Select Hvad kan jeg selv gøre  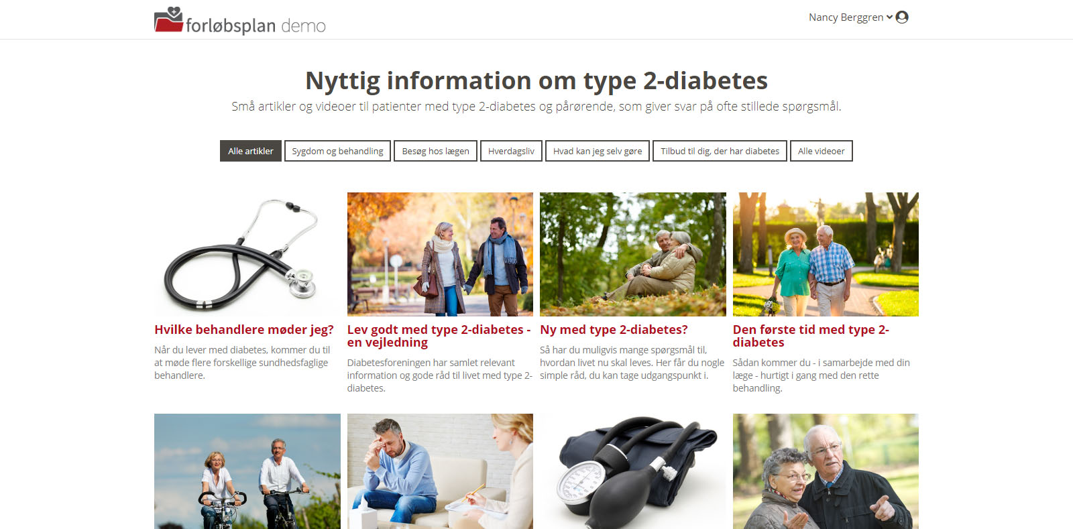tap(598, 151)
